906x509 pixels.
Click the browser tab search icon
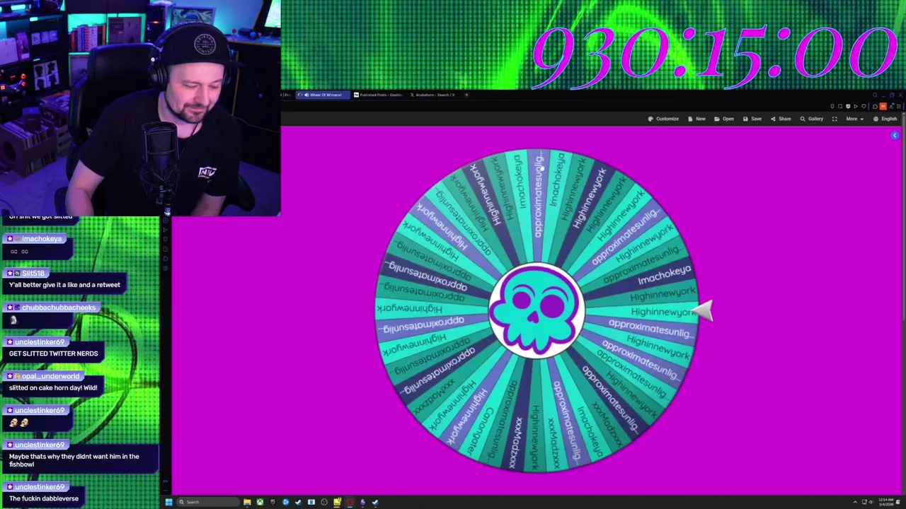click(874, 95)
